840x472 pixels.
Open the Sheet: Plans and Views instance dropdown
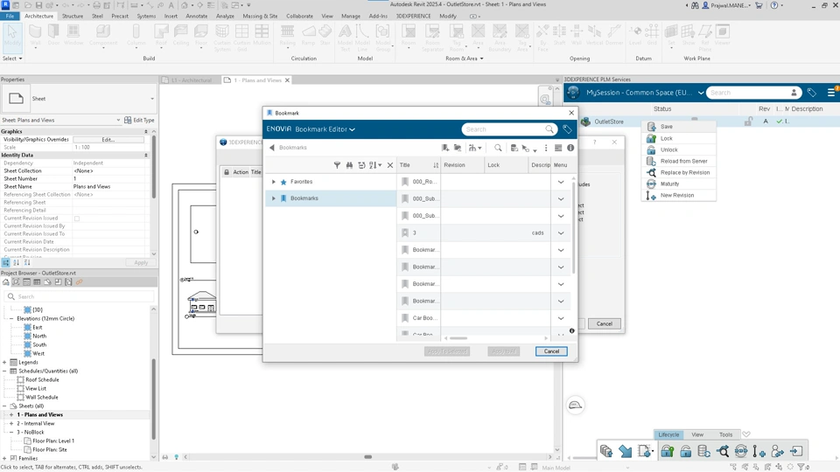(x=118, y=121)
